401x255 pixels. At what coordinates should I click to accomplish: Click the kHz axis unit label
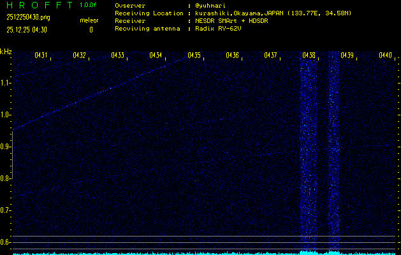[x=6, y=52]
